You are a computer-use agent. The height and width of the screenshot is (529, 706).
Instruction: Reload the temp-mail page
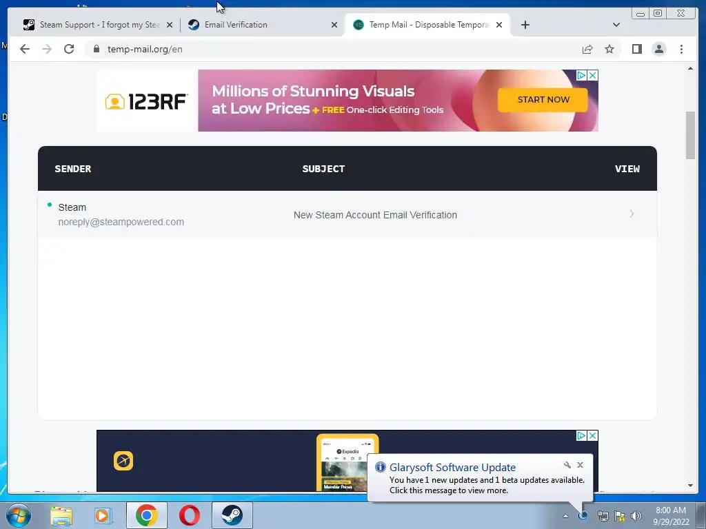click(69, 49)
